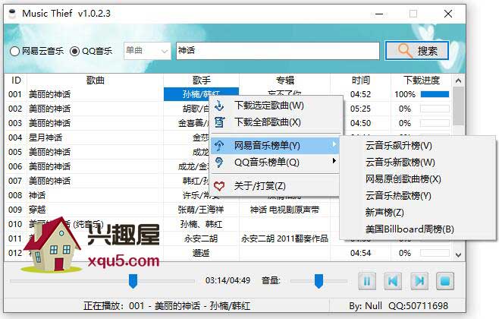The width and height of the screenshot is (499, 319).
Task: Click the 音量 volume slider handle
Action: pos(319,281)
